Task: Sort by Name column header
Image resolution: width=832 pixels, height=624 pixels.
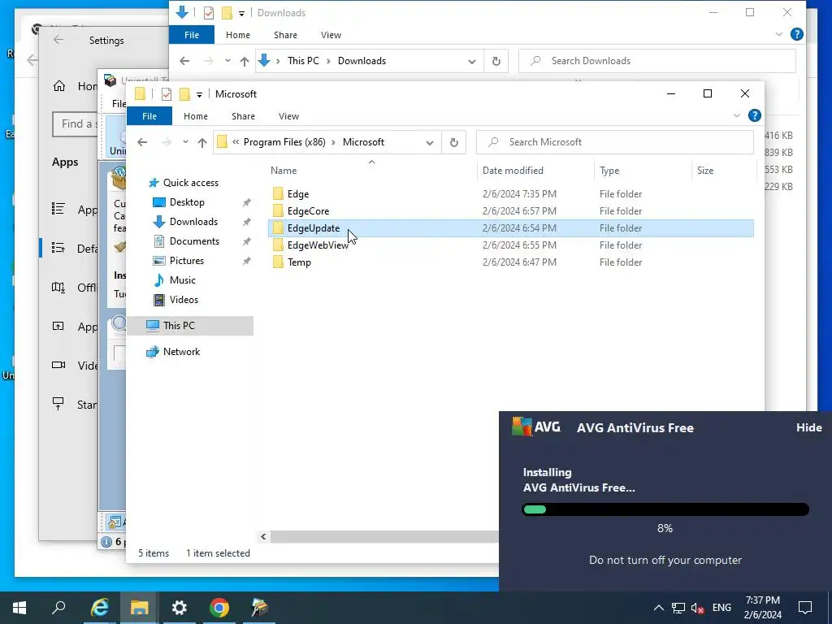Action: [x=284, y=171]
